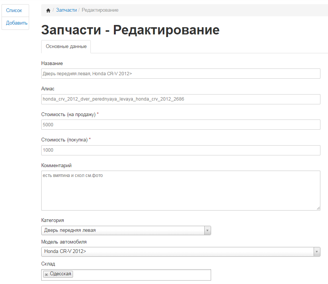Click inside the Комментарий text area

180,191
